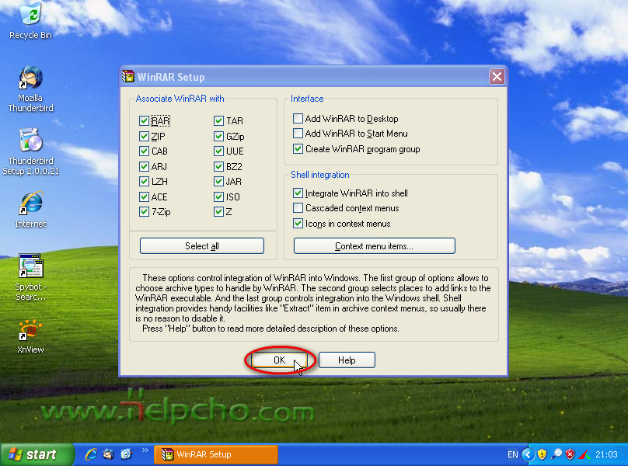Enable Cascaded context menus
The width and height of the screenshot is (628, 466).
click(x=298, y=208)
